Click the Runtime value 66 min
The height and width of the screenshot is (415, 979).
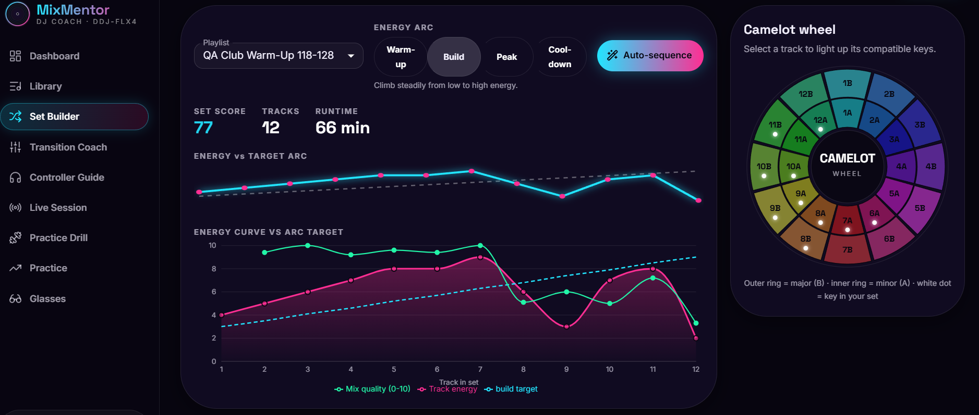pos(343,128)
